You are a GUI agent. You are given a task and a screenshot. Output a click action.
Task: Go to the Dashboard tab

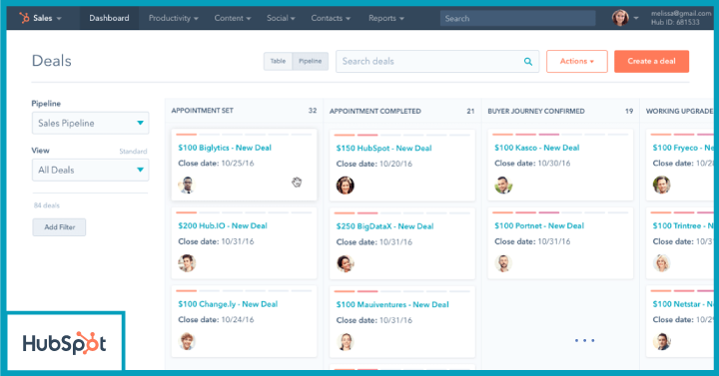[109, 18]
